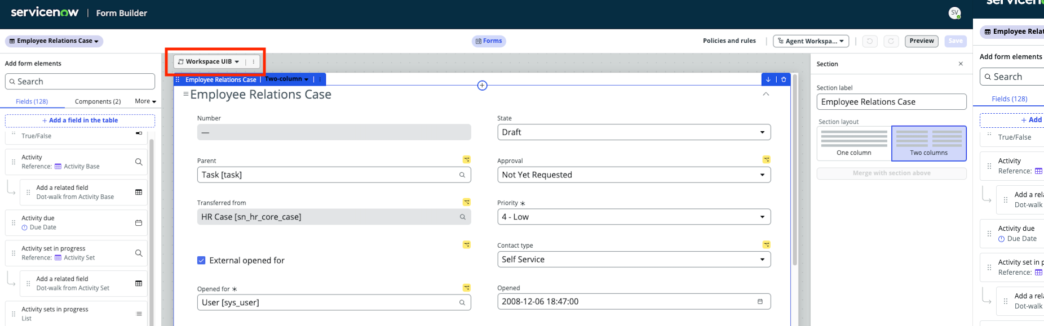The height and width of the screenshot is (326, 1044).
Task: Open the State dropdown showing Draft
Action: 634,132
